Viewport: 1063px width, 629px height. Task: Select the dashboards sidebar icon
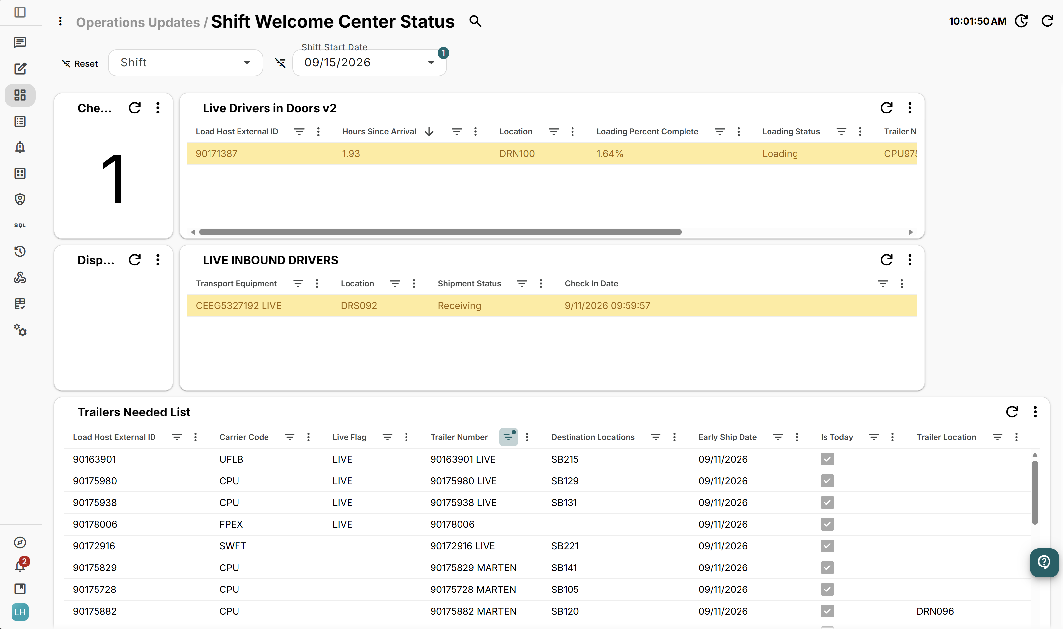tap(20, 95)
